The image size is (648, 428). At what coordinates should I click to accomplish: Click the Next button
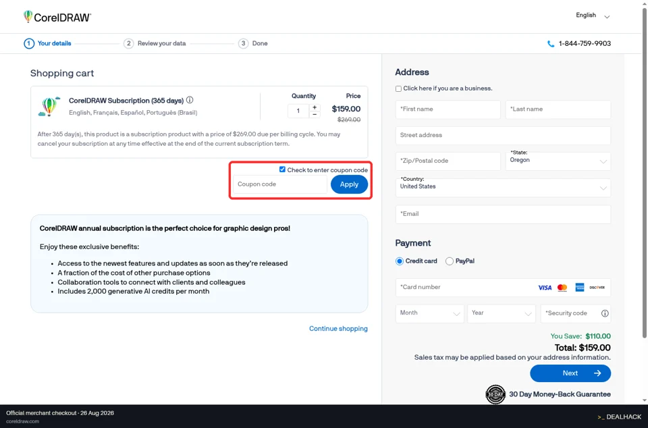click(x=570, y=373)
